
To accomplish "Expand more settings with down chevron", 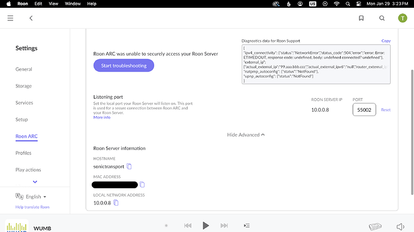I will (x=35, y=182).
